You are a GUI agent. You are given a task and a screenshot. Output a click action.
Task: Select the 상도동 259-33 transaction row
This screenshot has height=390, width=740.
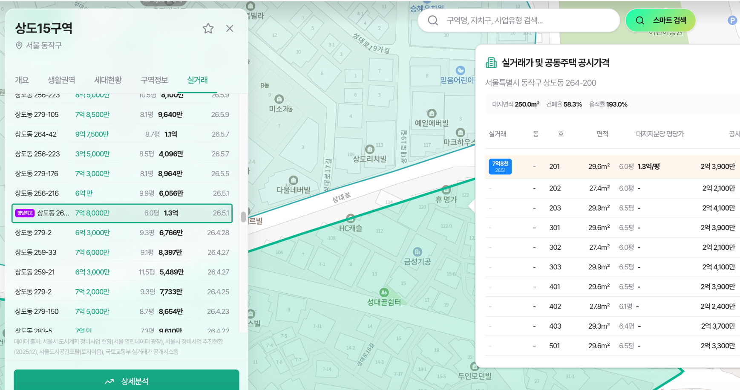[x=122, y=252]
